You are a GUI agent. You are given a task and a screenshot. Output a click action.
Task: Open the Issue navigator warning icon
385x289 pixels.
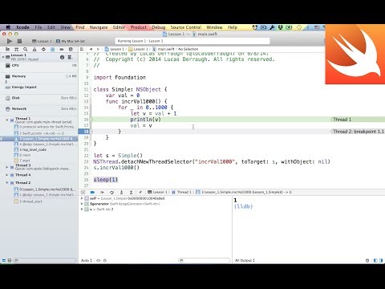[34, 49]
